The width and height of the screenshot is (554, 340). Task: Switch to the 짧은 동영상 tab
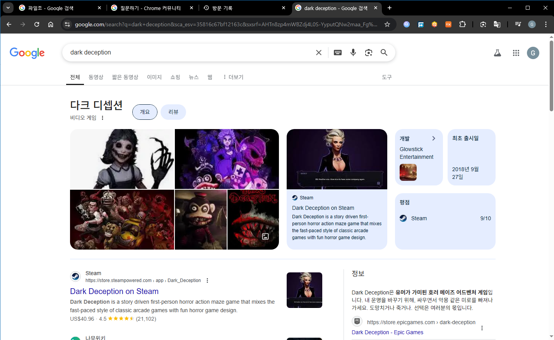click(x=125, y=77)
